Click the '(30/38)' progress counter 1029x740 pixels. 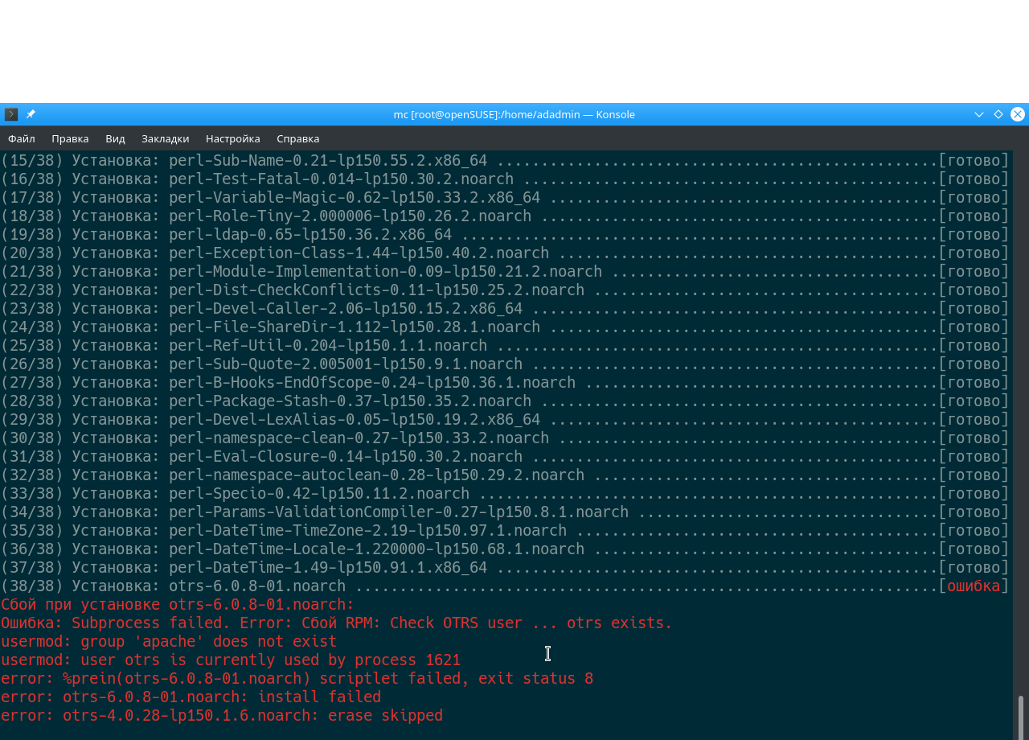(x=31, y=438)
